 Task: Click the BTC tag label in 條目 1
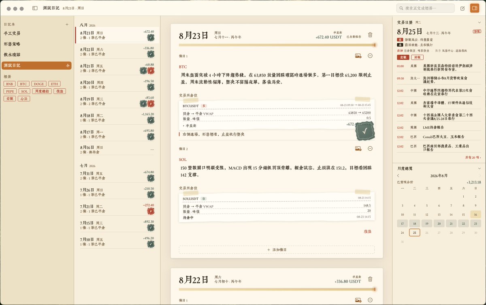pos(183,66)
